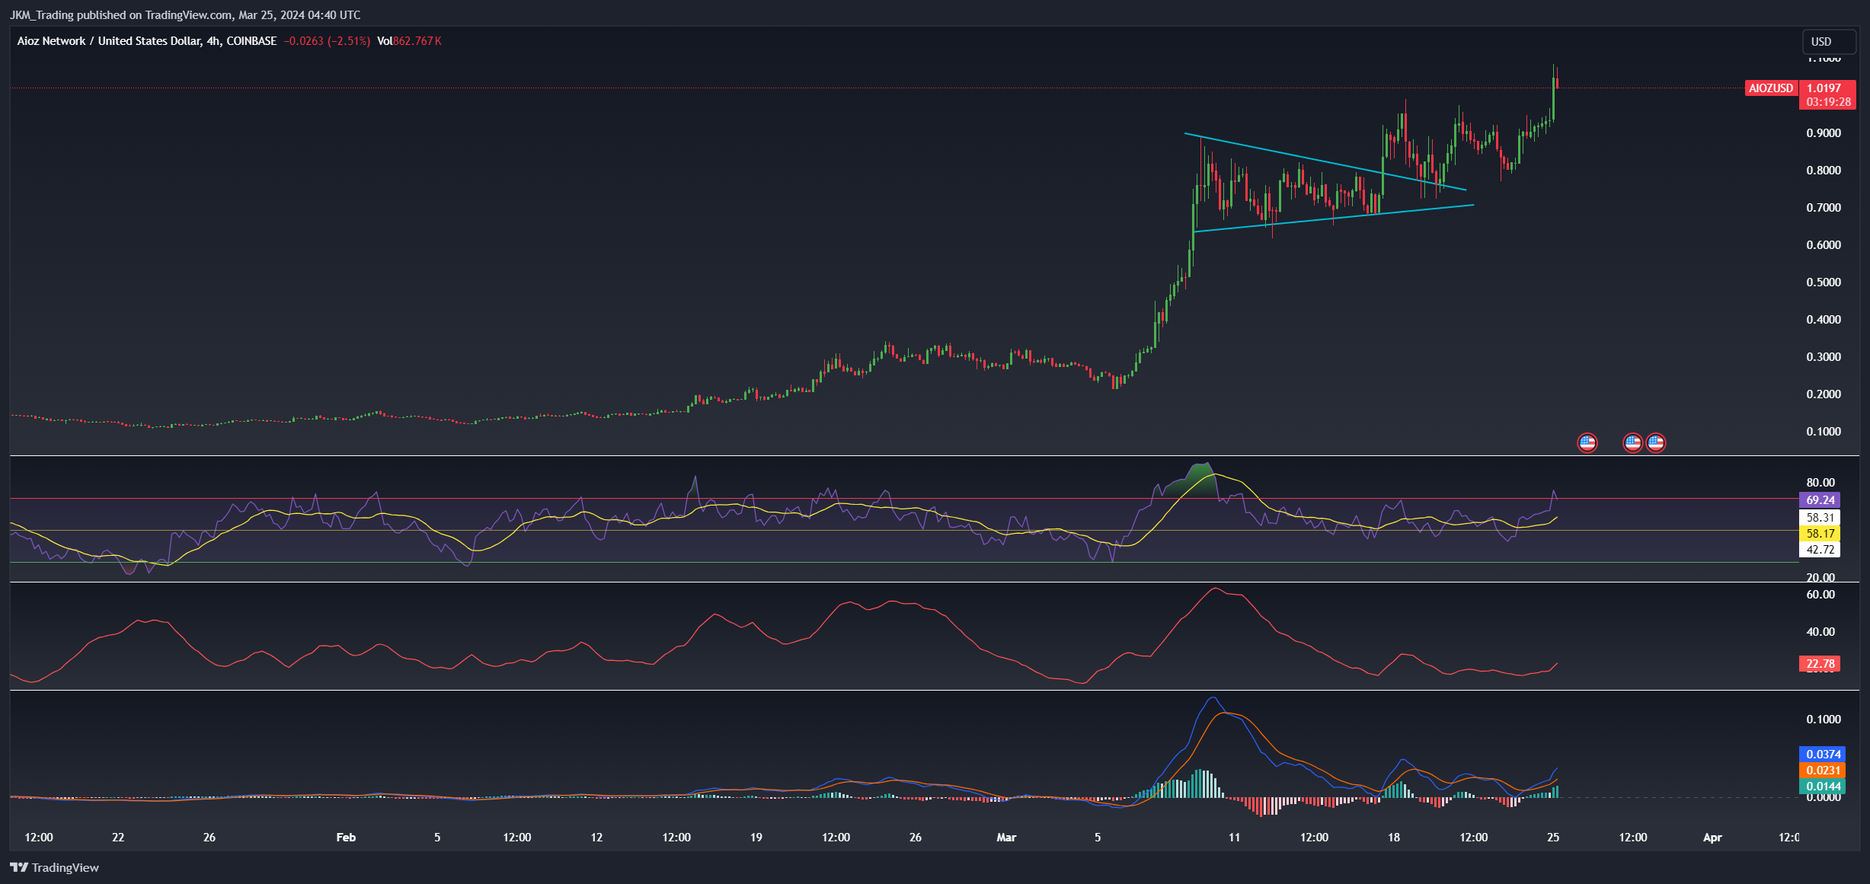This screenshot has width=1870, height=884.
Task: Click the 22 date label on time axis
Action: click(118, 838)
